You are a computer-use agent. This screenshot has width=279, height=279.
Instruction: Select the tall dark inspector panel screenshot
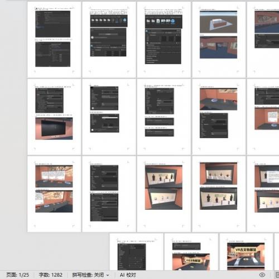click(x=163, y=46)
